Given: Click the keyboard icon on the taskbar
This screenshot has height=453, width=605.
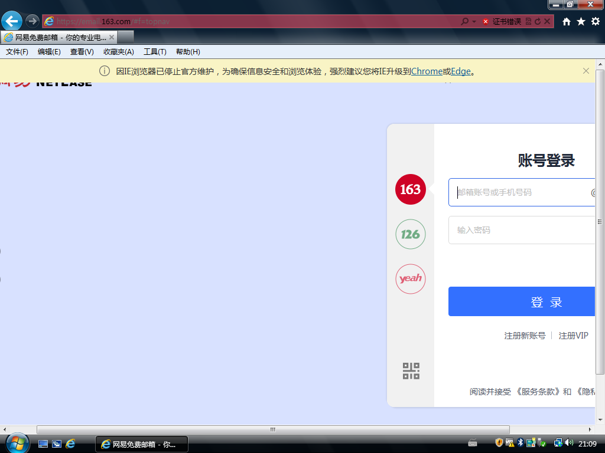Looking at the screenshot, I should tap(473, 444).
